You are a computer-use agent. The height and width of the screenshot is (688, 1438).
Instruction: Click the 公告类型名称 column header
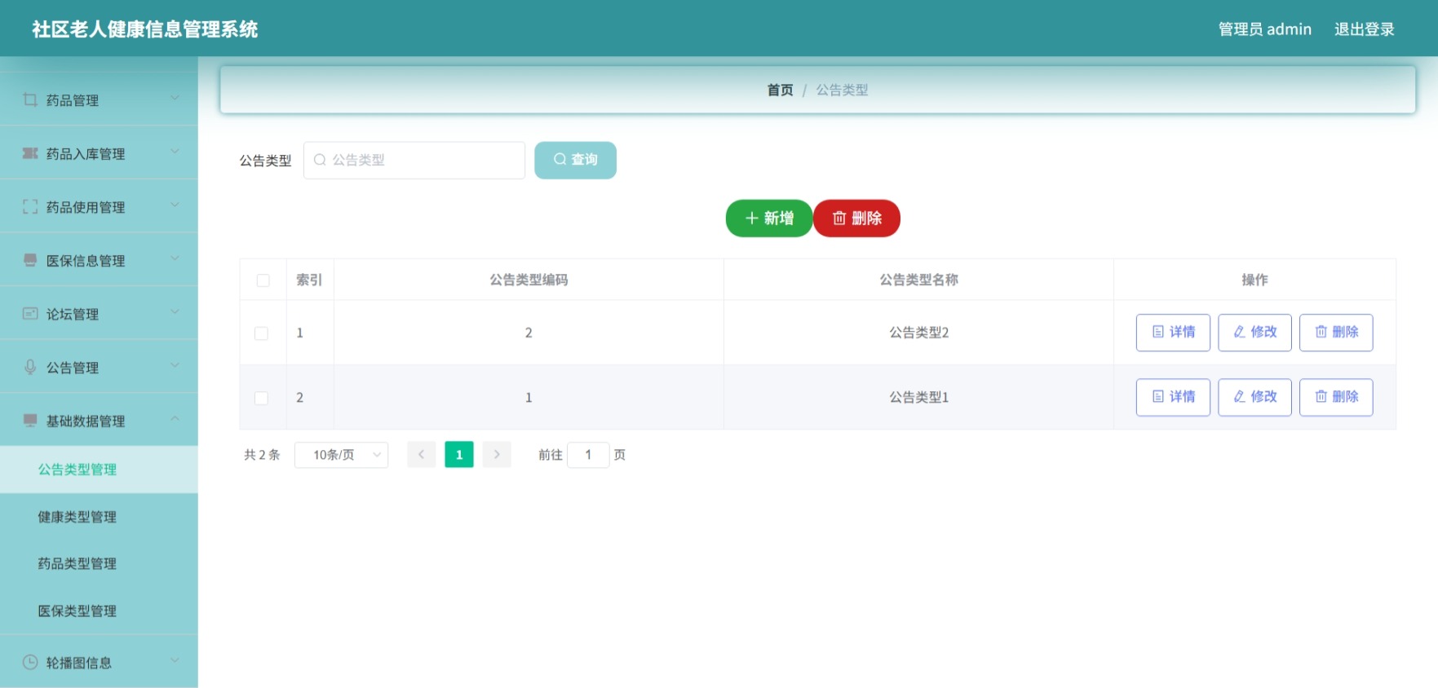click(918, 280)
